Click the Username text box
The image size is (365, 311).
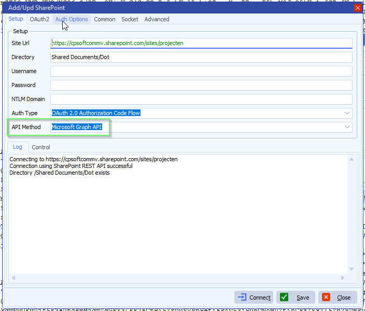(201, 71)
